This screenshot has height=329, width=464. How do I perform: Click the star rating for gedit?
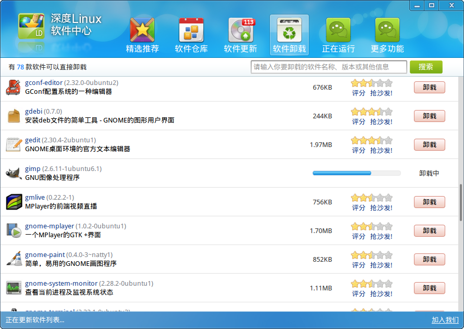point(372,141)
